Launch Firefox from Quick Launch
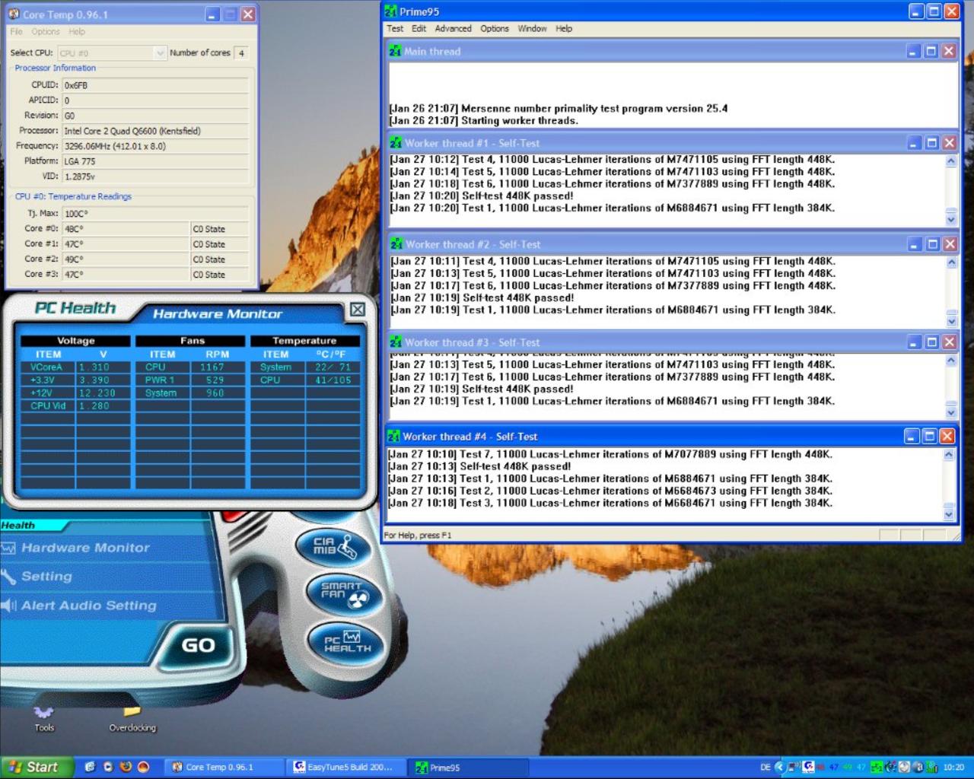The height and width of the screenshot is (779, 974). (126, 767)
